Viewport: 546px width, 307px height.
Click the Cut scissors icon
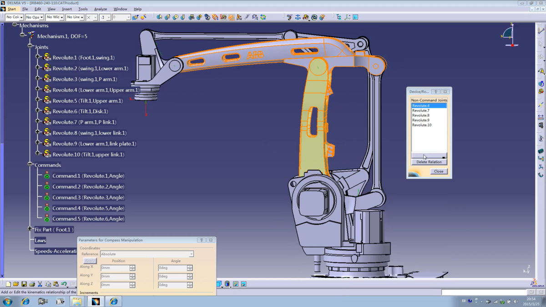pyautogui.click(x=40, y=284)
